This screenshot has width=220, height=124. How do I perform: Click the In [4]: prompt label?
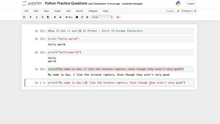(40, 52)
